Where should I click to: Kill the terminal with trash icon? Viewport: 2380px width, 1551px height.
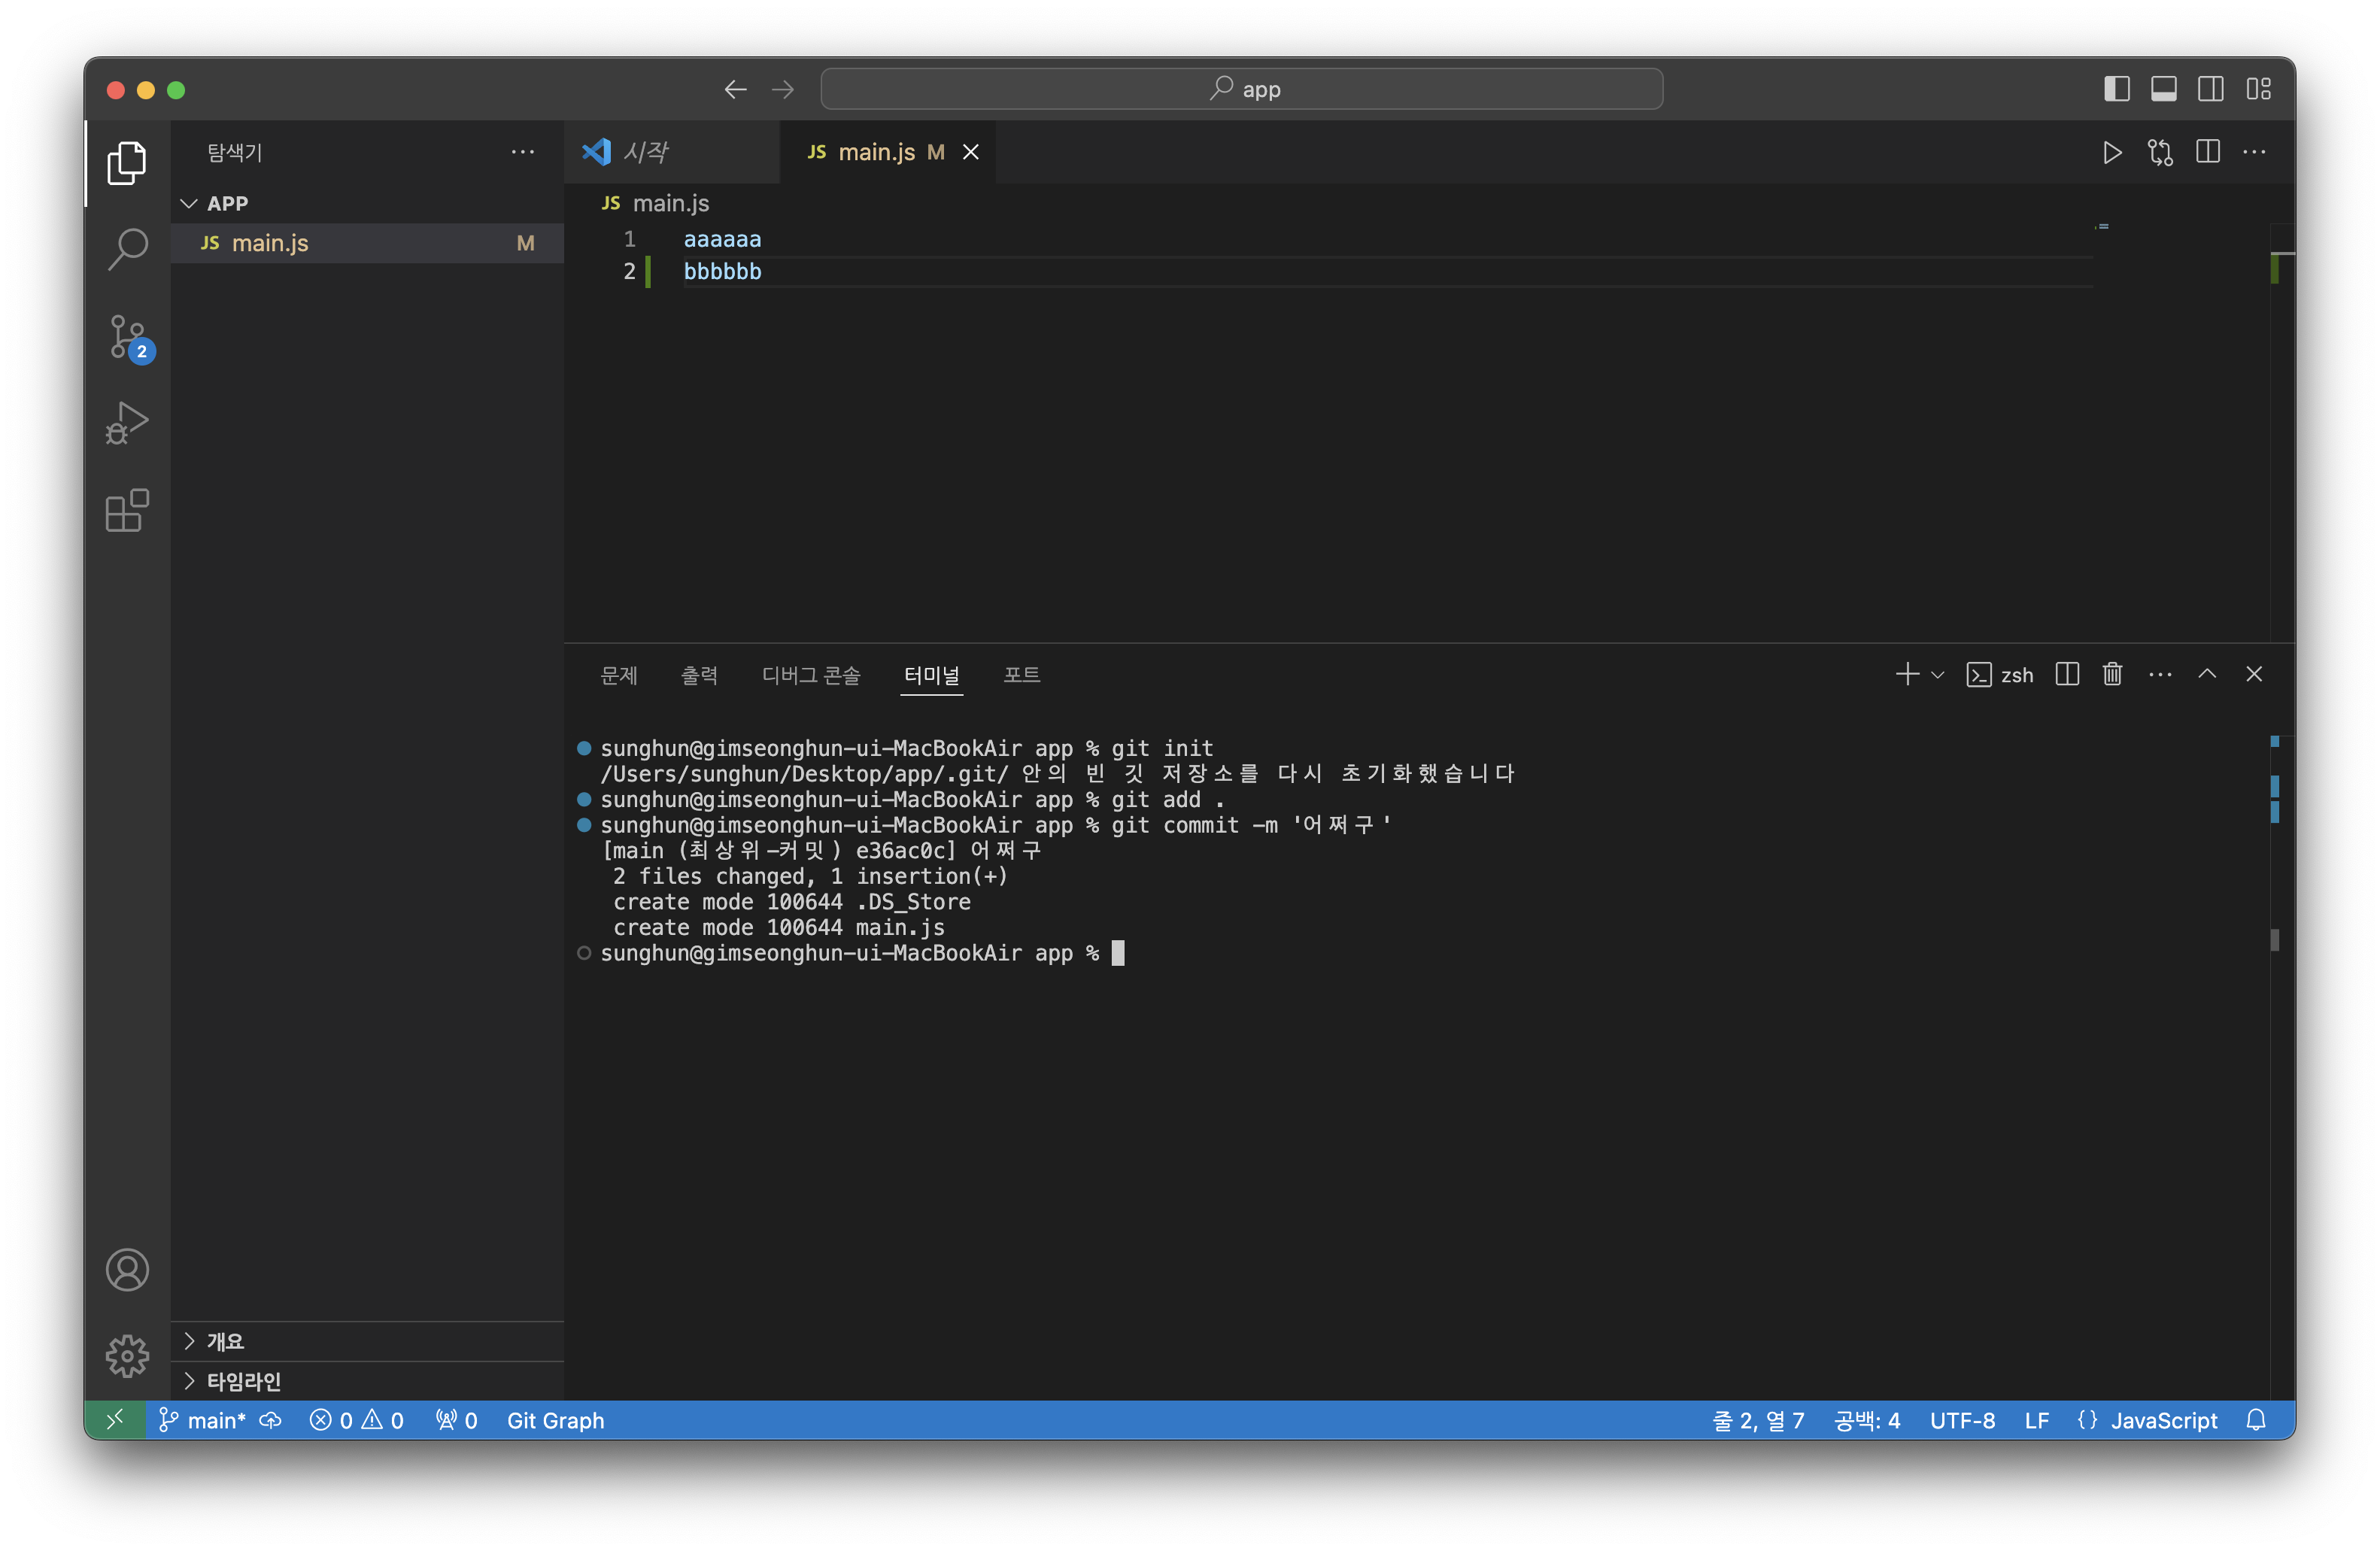2112,674
